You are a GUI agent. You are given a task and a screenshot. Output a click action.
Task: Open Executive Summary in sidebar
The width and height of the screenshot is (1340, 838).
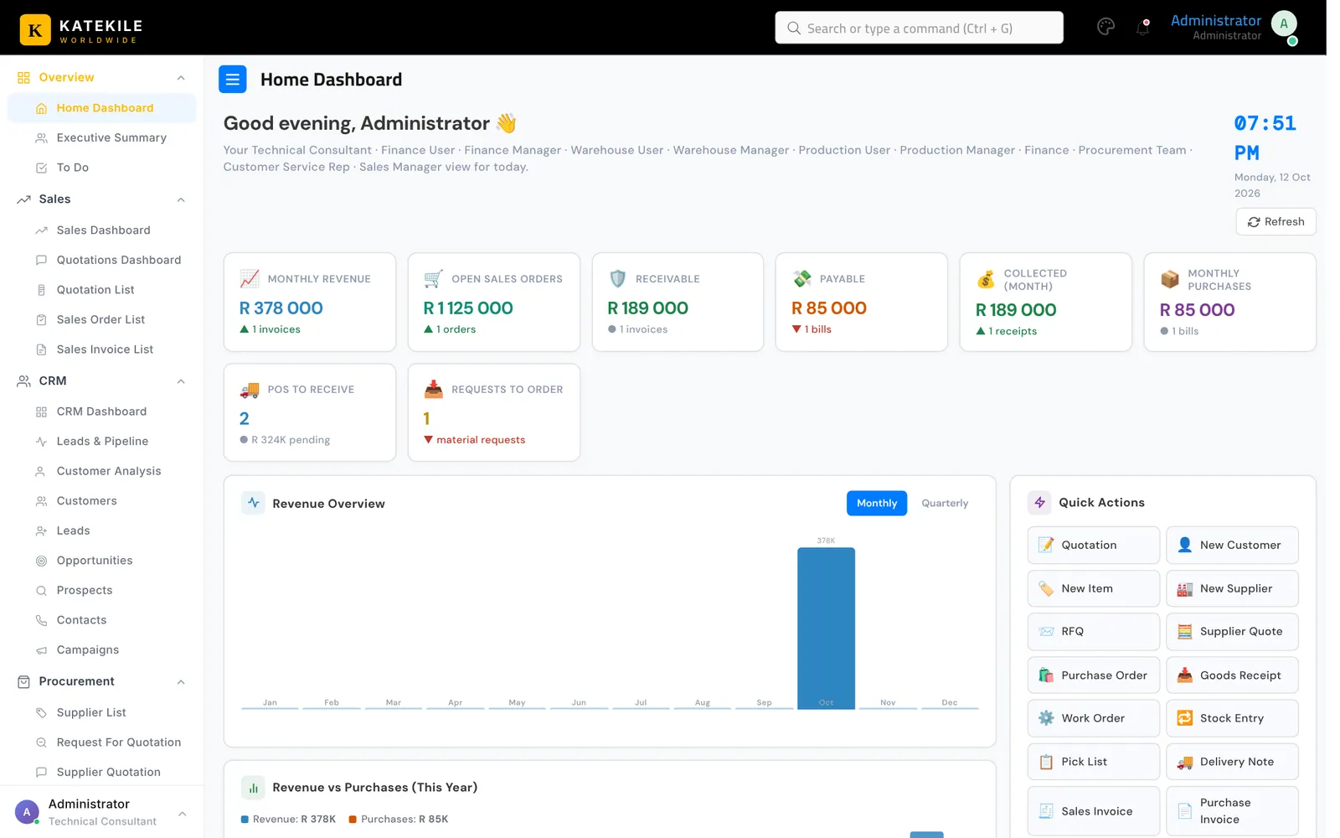click(101, 137)
